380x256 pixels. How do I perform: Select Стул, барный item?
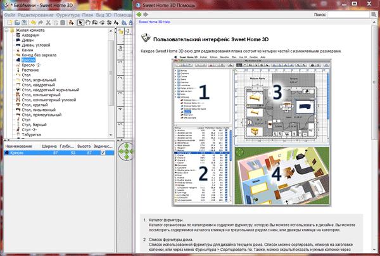click(x=34, y=125)
